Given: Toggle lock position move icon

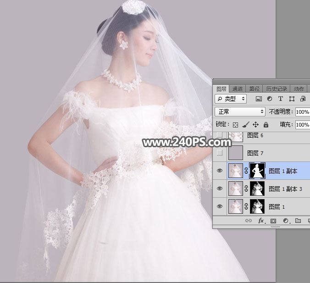Looking at the screenshot, I should click(255, 125).
